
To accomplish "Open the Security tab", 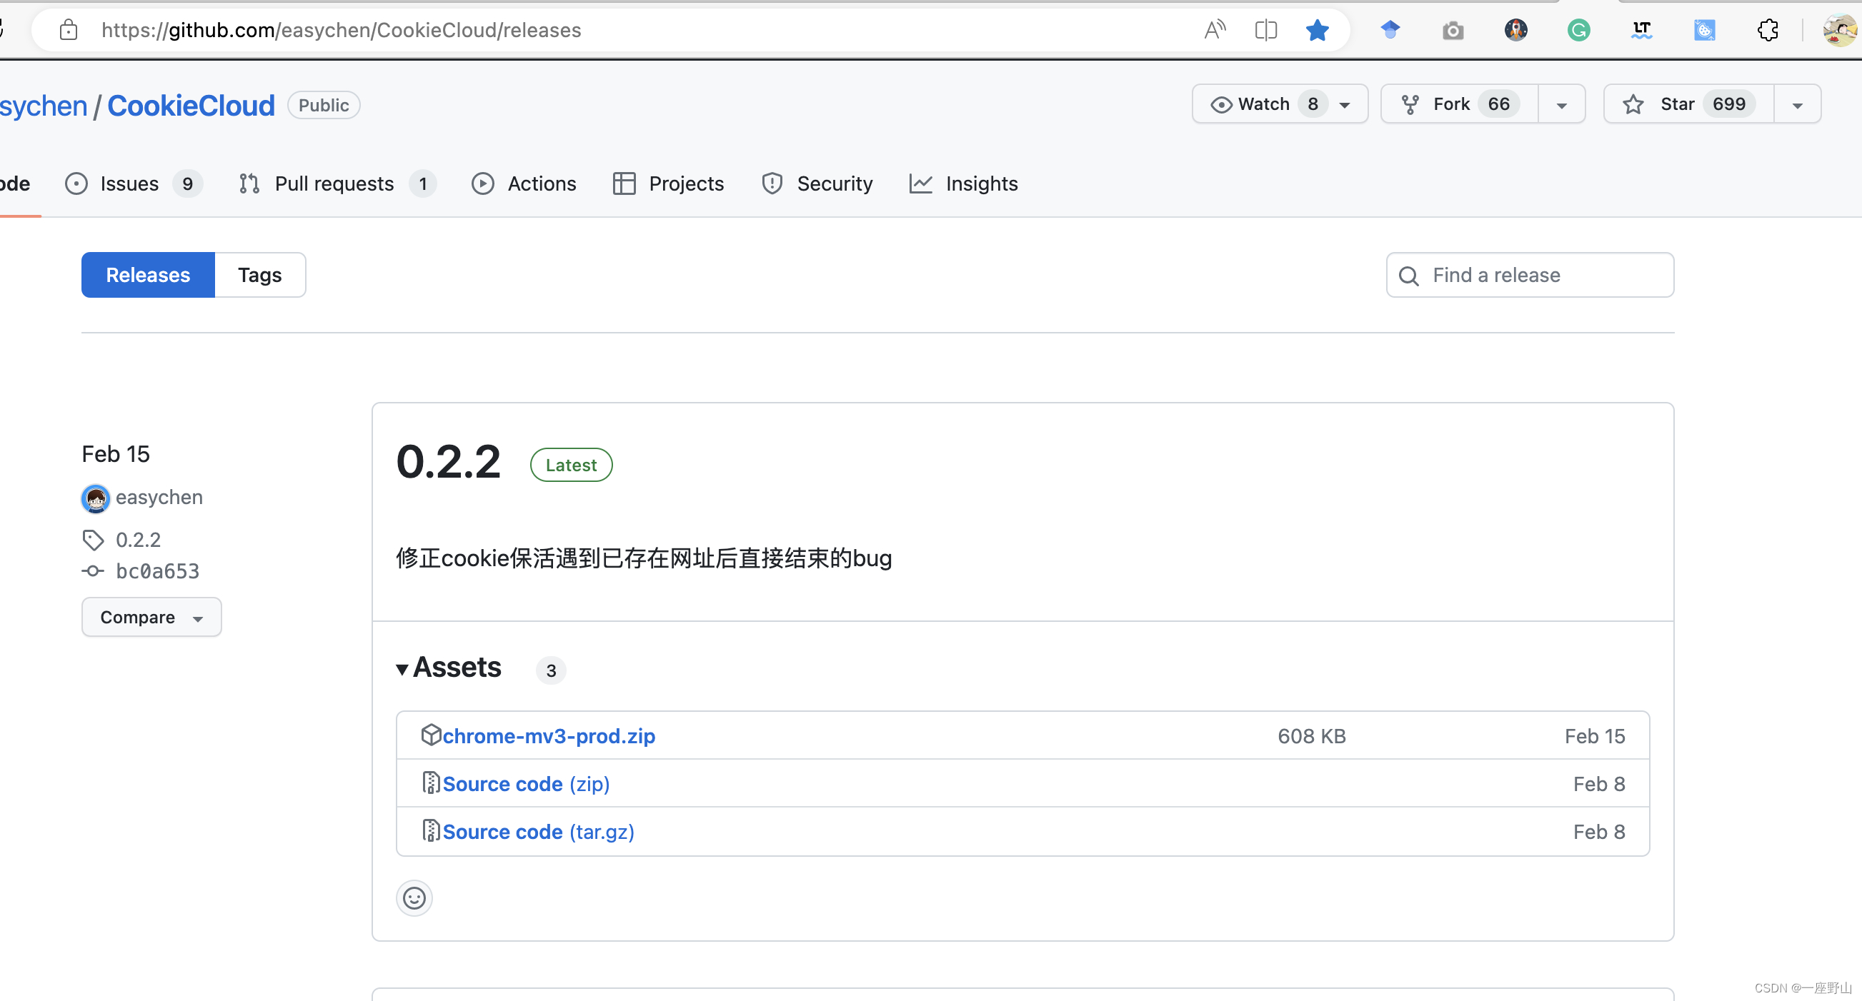I will pos(817,183).
